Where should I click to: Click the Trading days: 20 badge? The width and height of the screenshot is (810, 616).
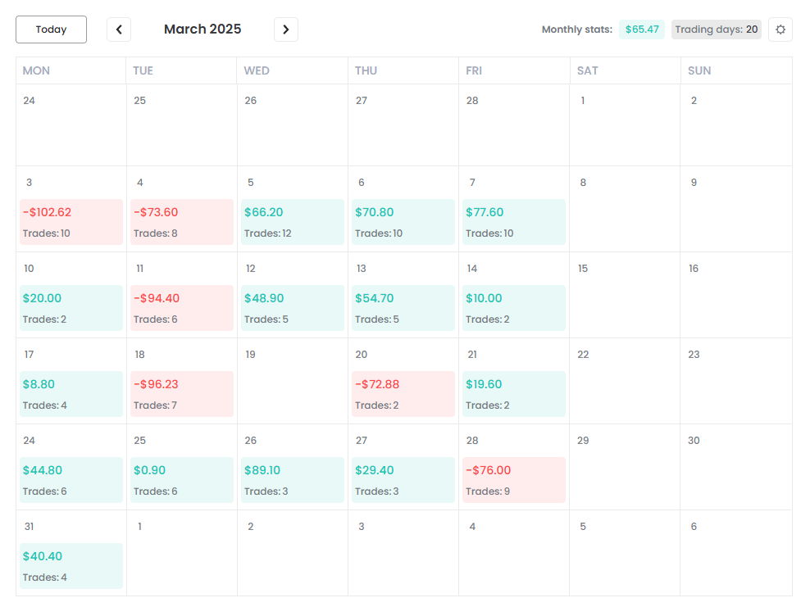pyautogui.click(x=716, y=29)
